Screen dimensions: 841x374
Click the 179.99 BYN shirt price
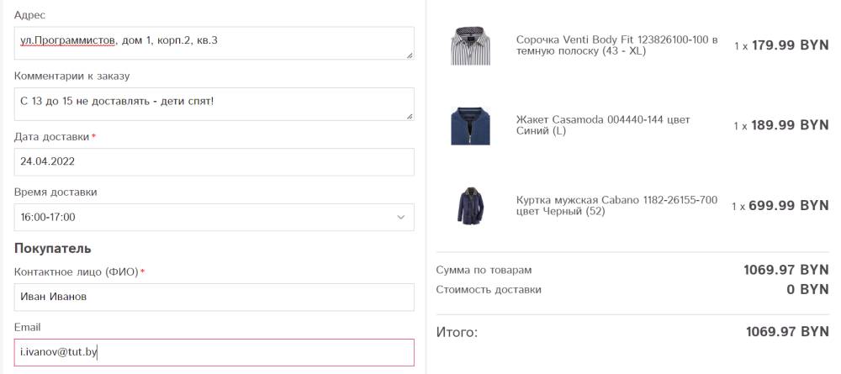point(790,45)
